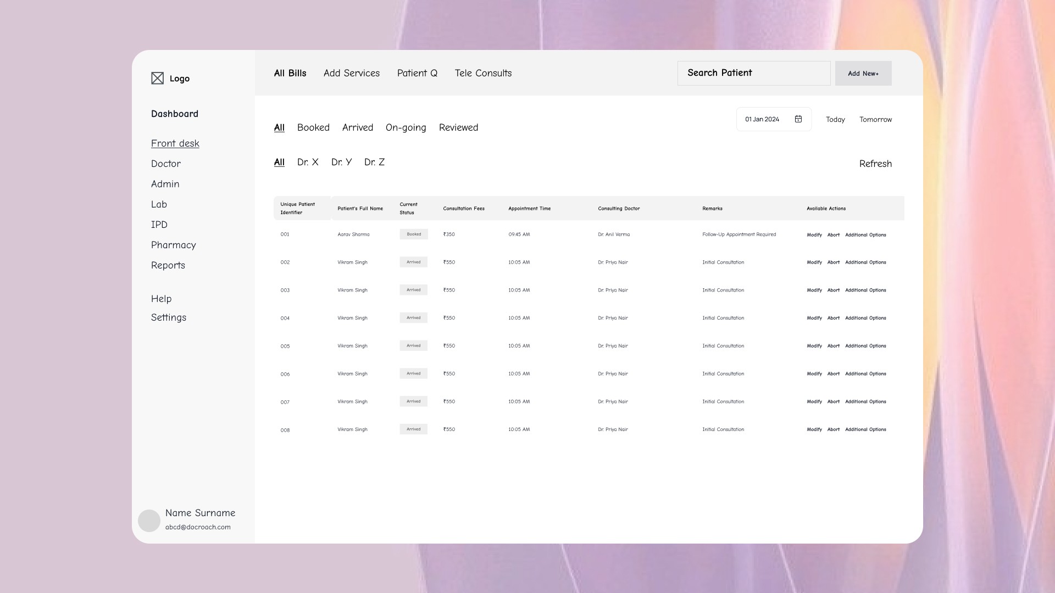Select Tomorrow date shortcut
This screenshot has width=1055, height=593.
tap(875, 119)
